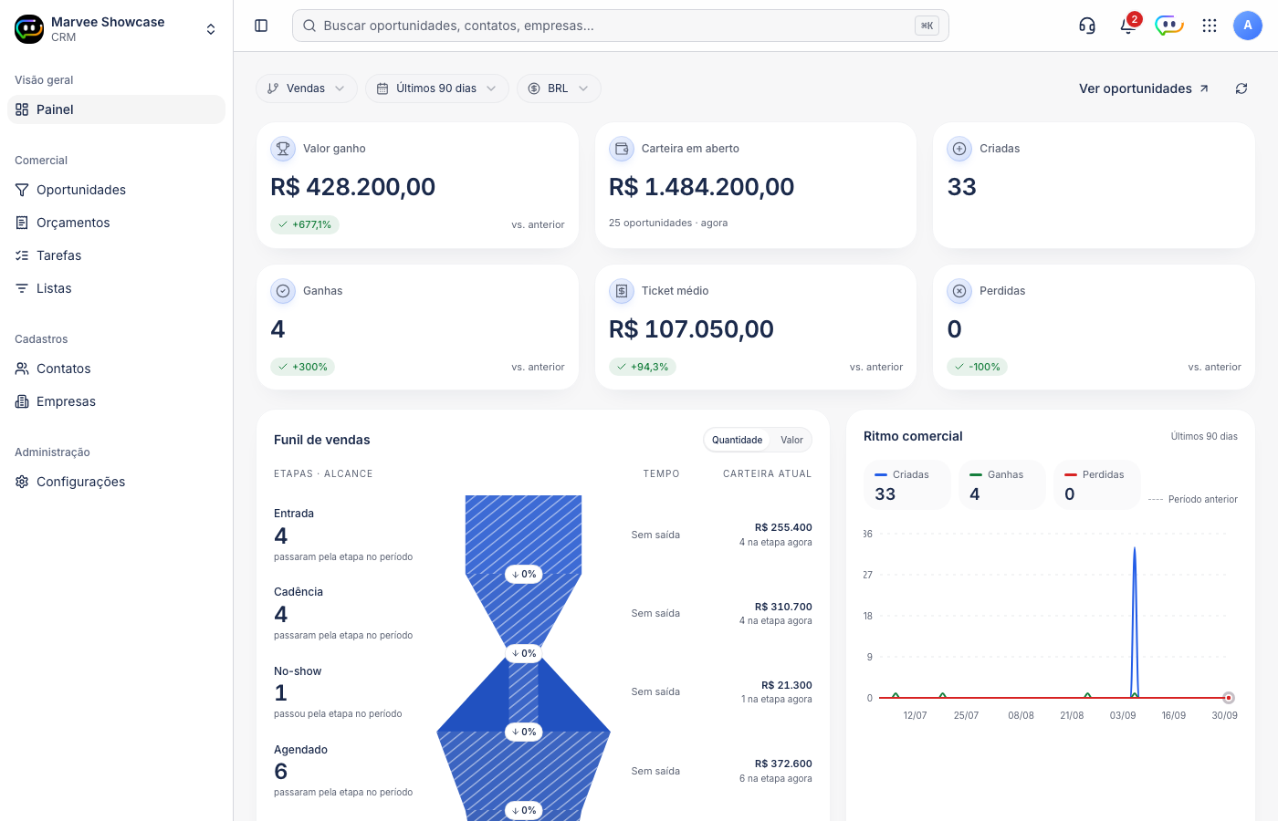Screen dimensions: 1278x821
Task: Click the R$ 310.700 Cadência carteira value
Action: click(x=783, y=607)
